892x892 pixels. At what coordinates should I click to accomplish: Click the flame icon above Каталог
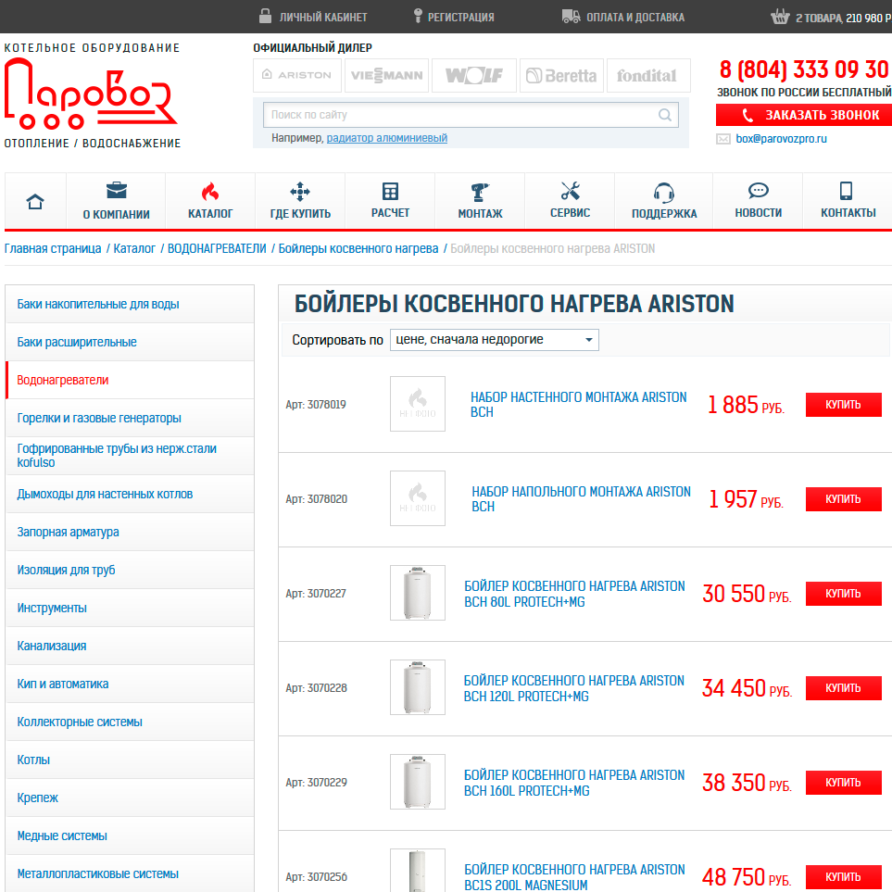(210, 191)
